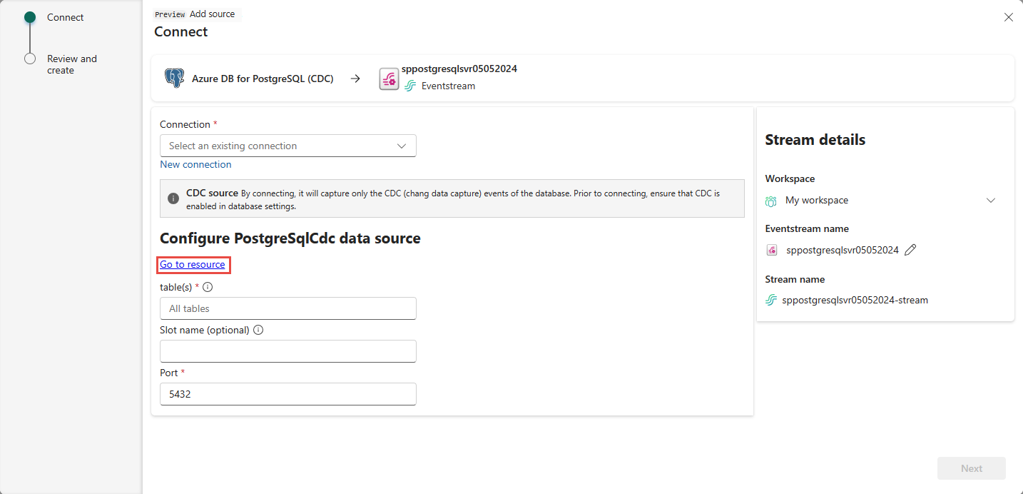Close the Add source dialog
1023x494 pixels.
(1009, 17)
